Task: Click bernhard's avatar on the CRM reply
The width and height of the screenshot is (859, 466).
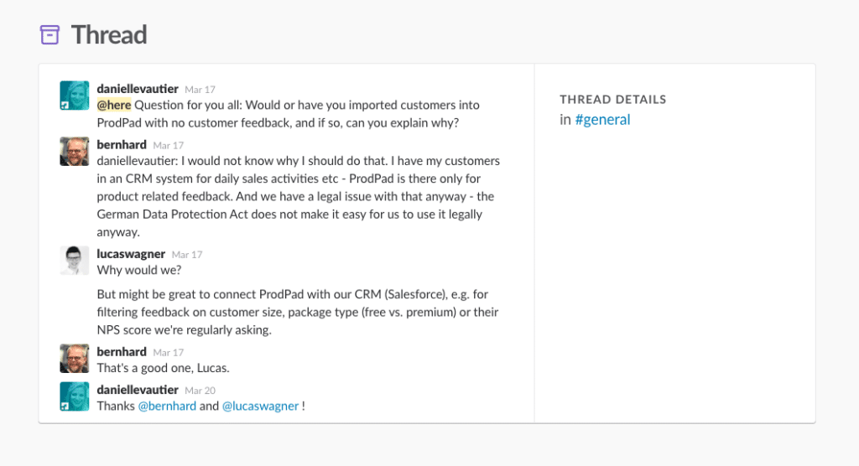Action: 75,151
